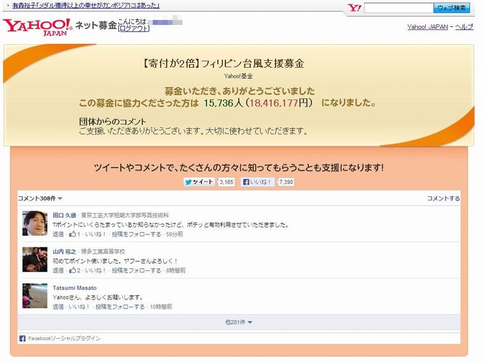Screen dimensions: 484x363
Task: Click thumbs-up icon on 山内 裕之's comment
Action: [x=72, y=270]
